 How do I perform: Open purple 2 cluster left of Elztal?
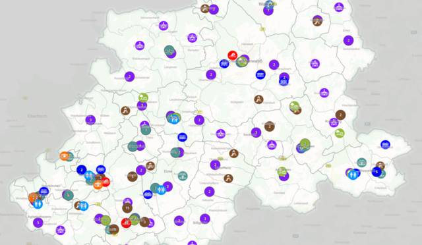pyautogui.click(x=141, y=170)
